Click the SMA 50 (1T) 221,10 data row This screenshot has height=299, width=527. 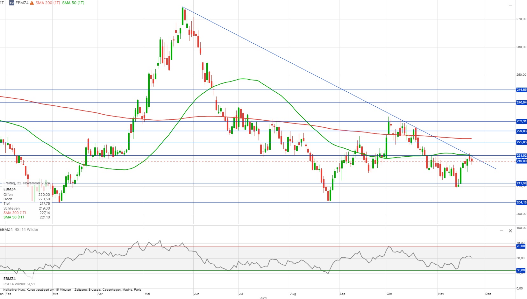point(27,217)
